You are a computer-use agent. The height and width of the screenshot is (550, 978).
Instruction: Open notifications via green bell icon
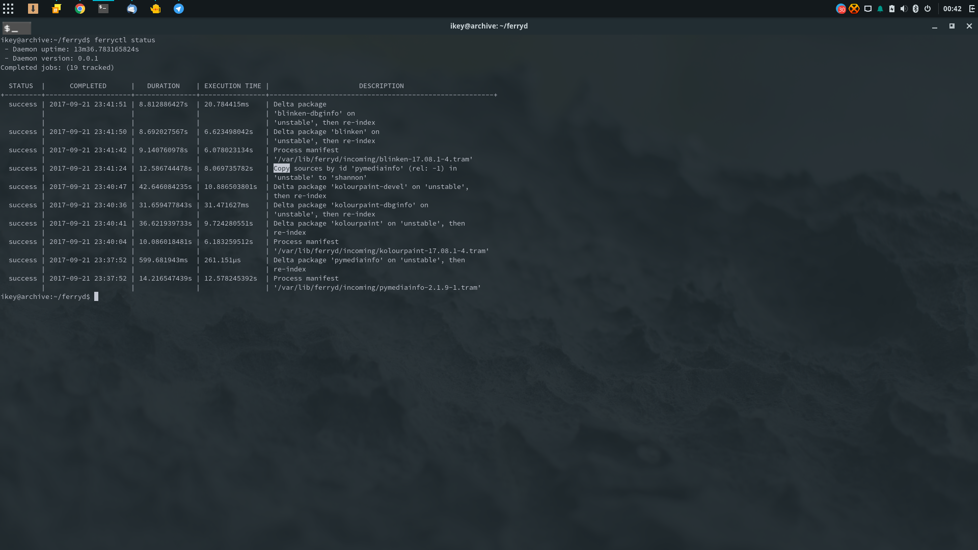880,9
